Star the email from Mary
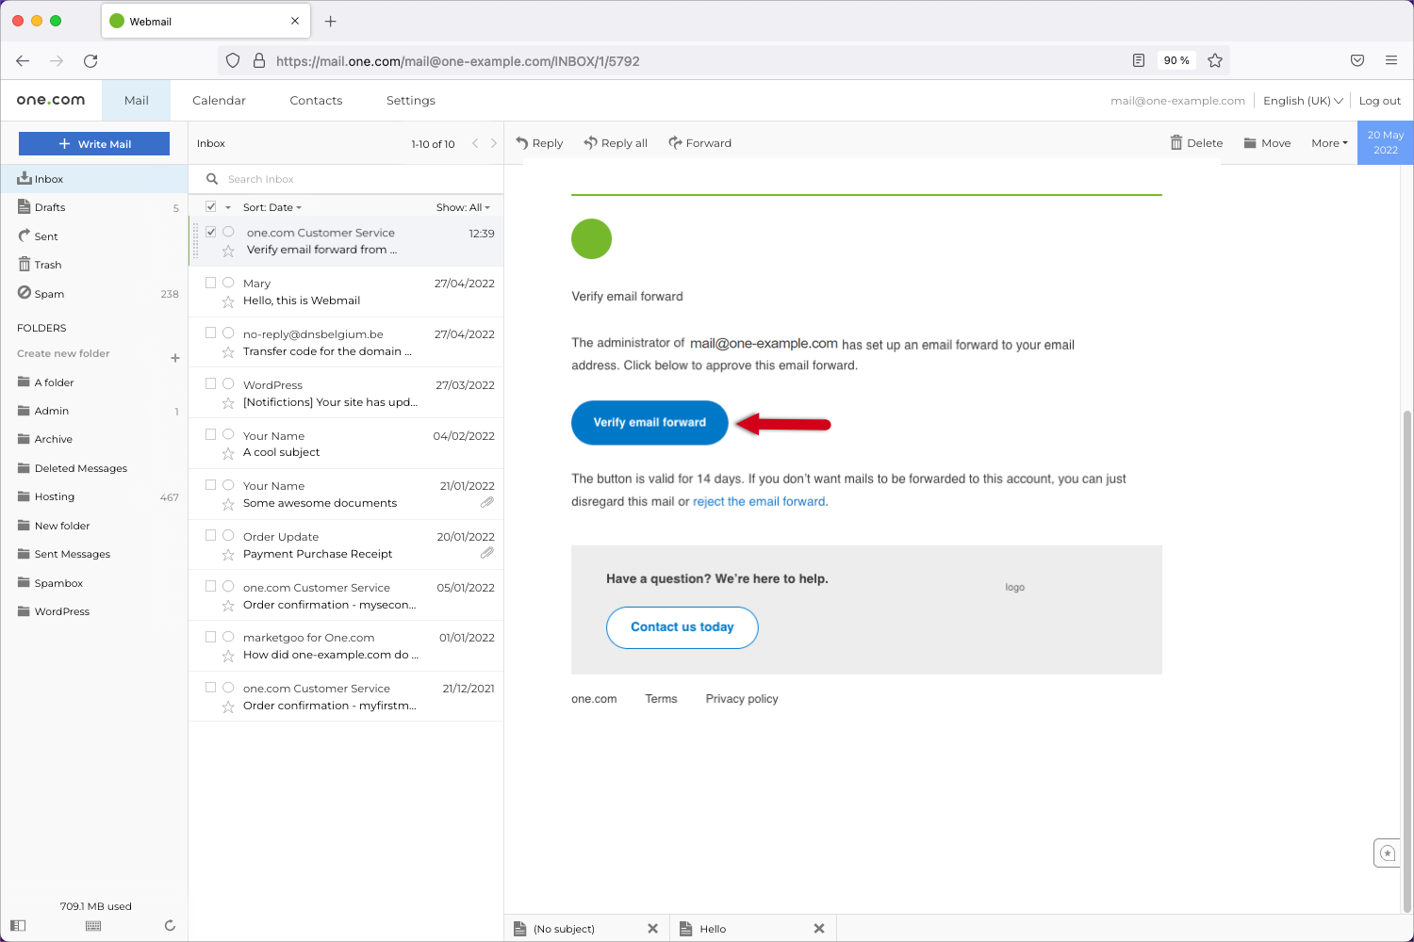The height and width of the screenshot is (942, 1414). tap(228, 301)
